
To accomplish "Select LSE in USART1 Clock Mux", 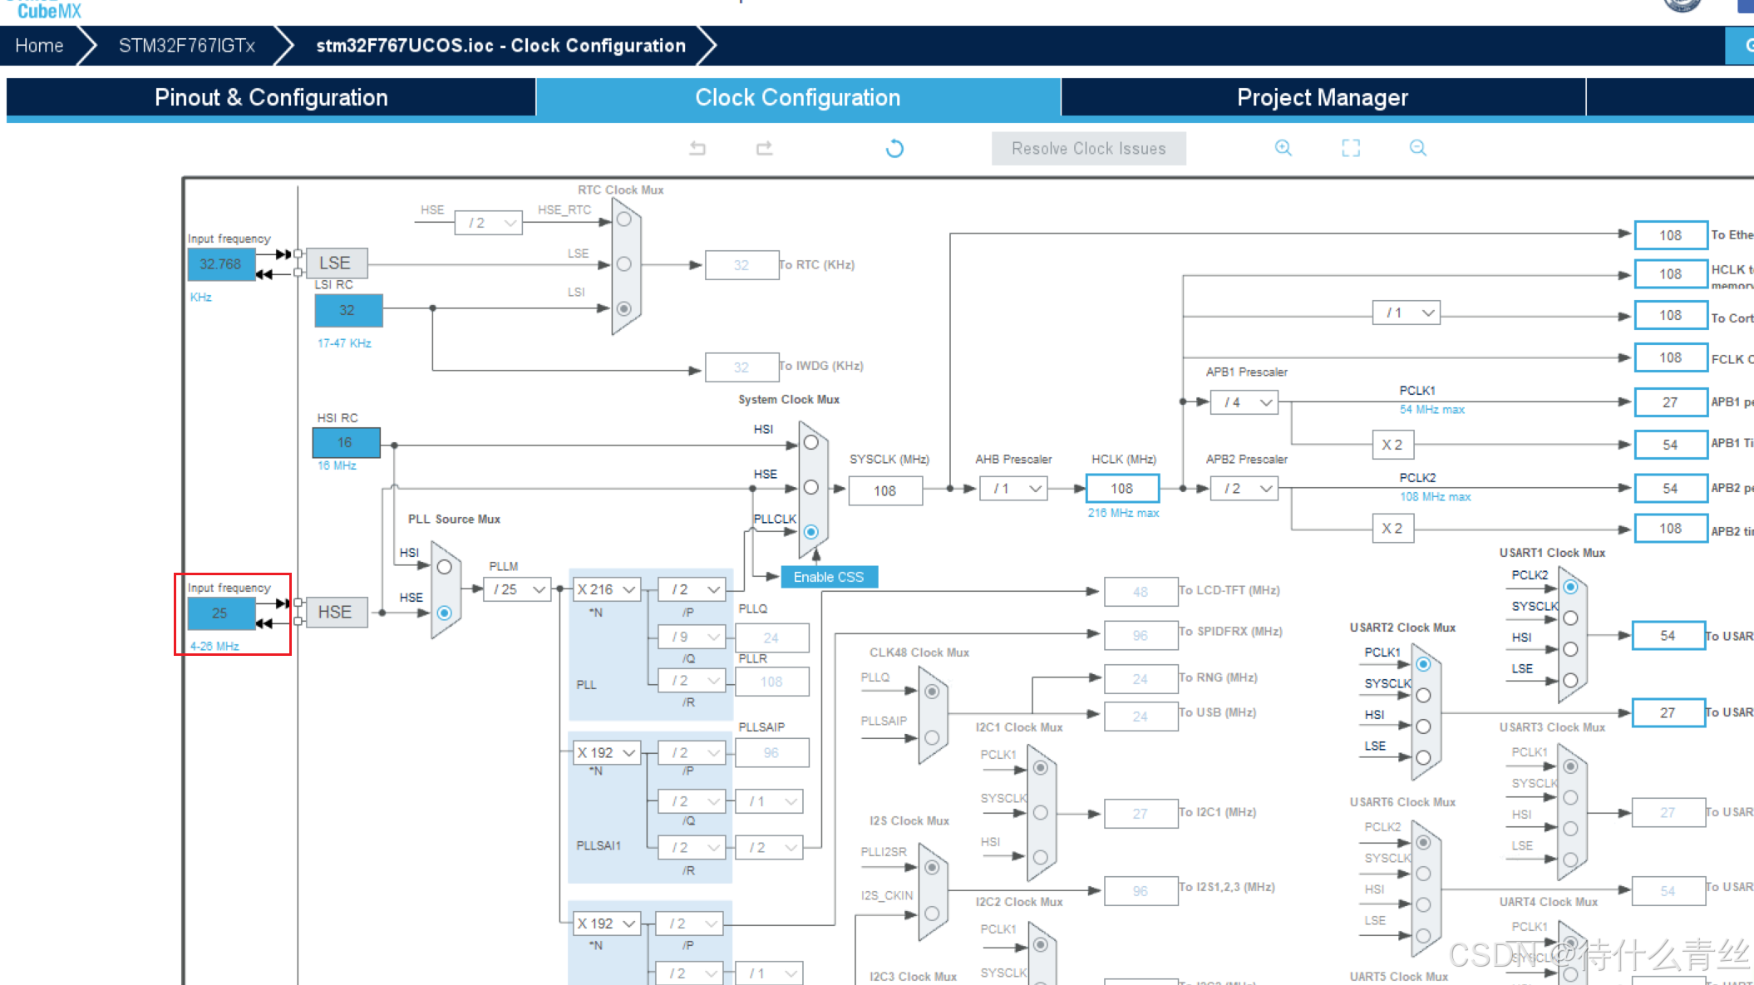I will (1570, 680).
